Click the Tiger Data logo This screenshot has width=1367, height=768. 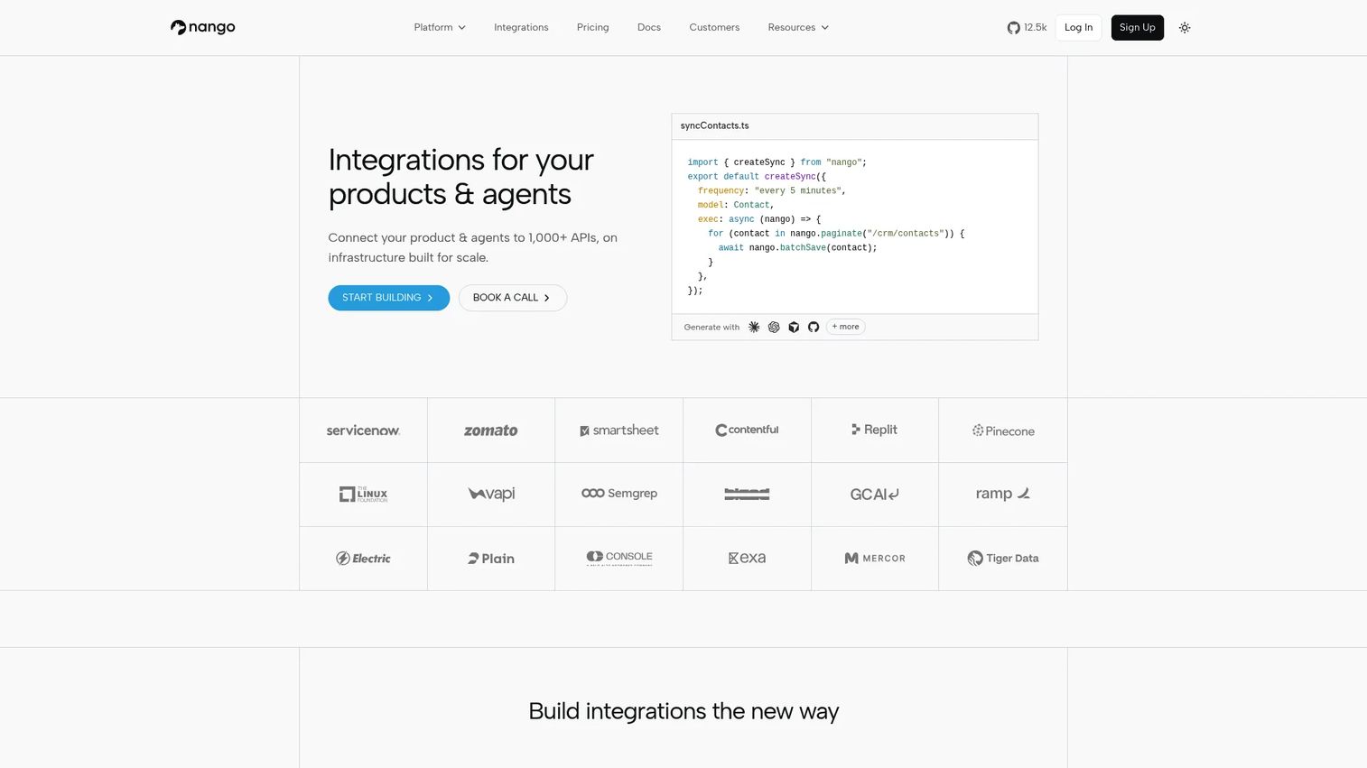pos(1002,558)
